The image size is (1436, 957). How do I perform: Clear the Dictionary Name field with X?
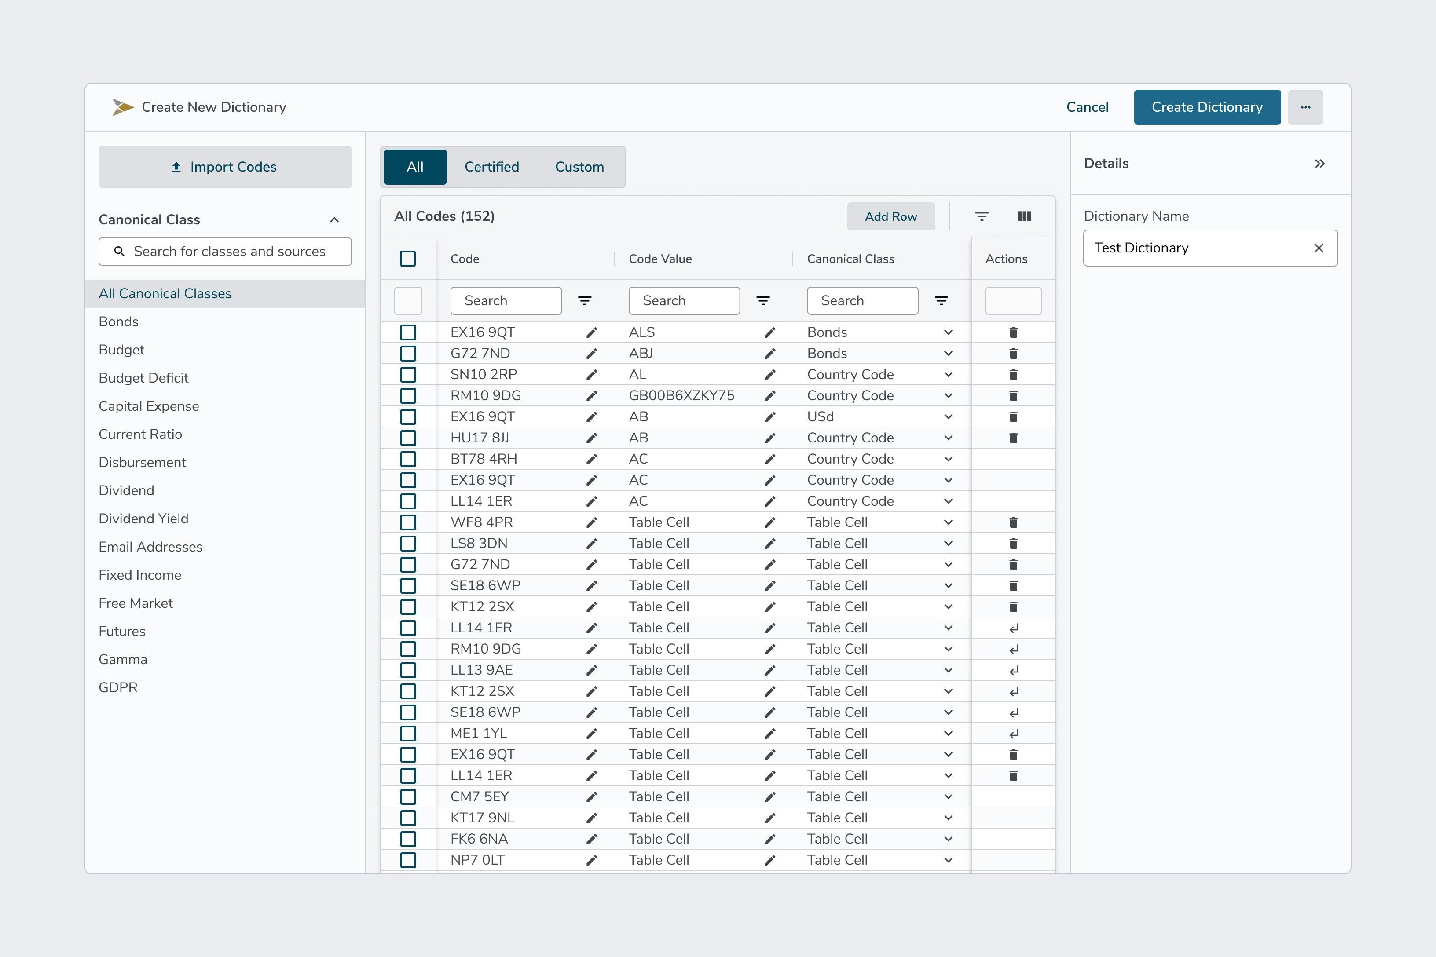(x=1318, y=248)
